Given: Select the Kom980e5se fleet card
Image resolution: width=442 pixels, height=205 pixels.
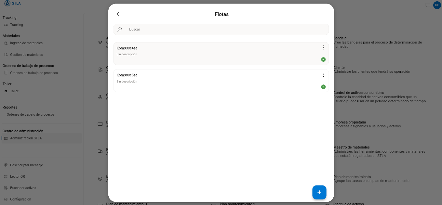Looking at the screenshot, I should (x=221, y=81).
